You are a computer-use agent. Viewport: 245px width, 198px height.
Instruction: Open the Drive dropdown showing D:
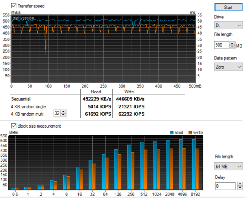[x=228, y=25]
